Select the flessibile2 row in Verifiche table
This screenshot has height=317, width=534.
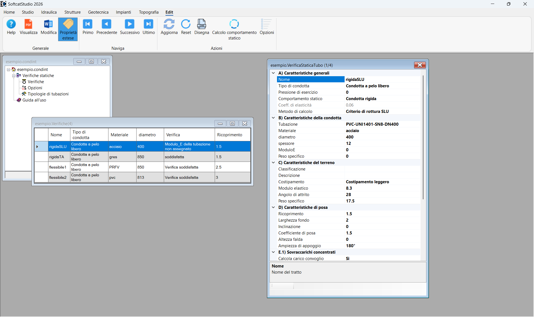pyautogui.click(x=142, y=177)
